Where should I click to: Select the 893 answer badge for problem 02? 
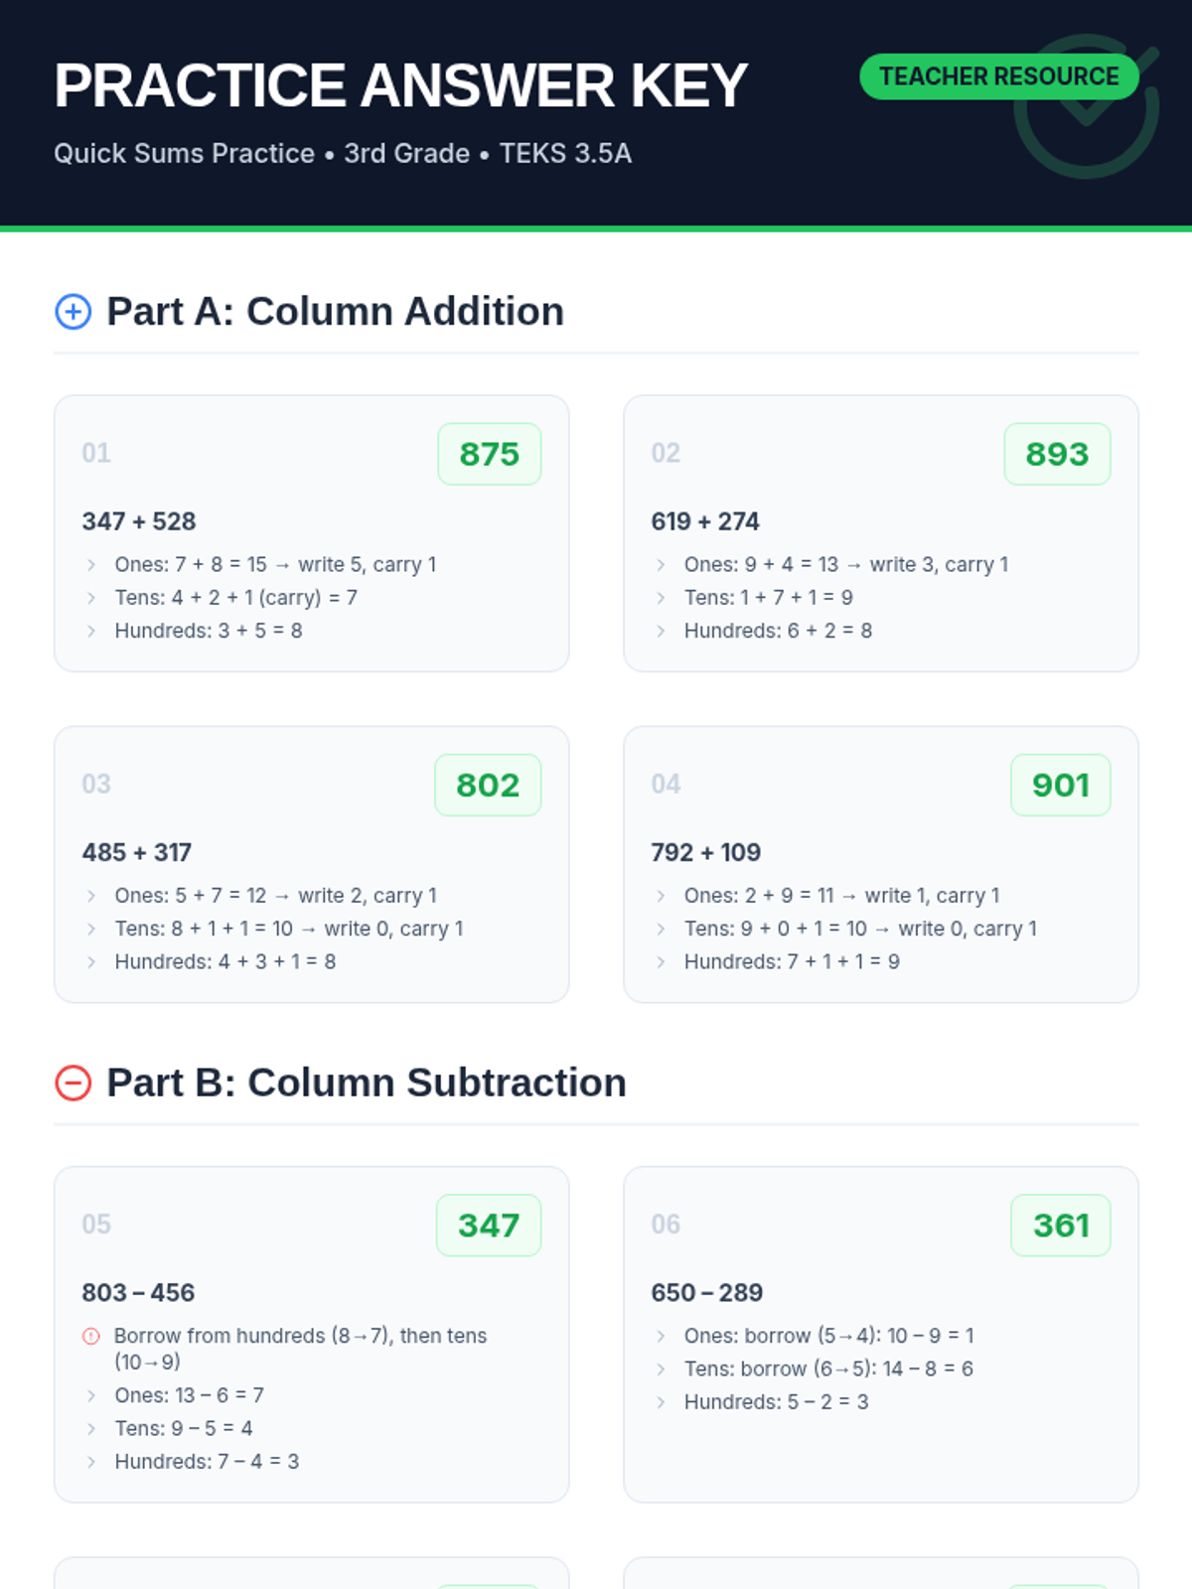pos(1057,454)
